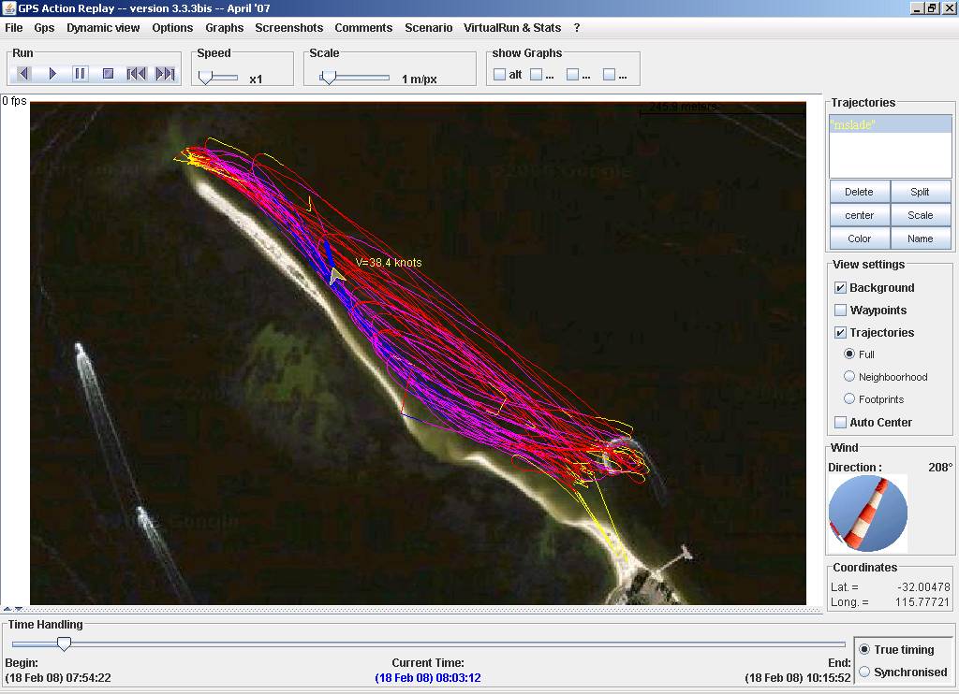Viewport: 959px width, 694px height.
Task: Enable the alt graph checkbox
Action: [500, 75]
